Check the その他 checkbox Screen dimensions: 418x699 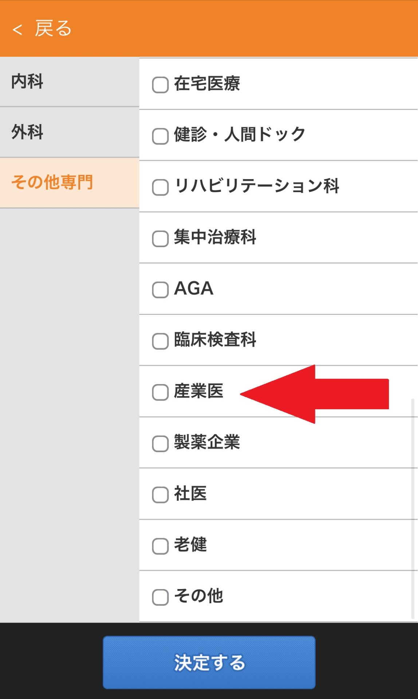160,597
